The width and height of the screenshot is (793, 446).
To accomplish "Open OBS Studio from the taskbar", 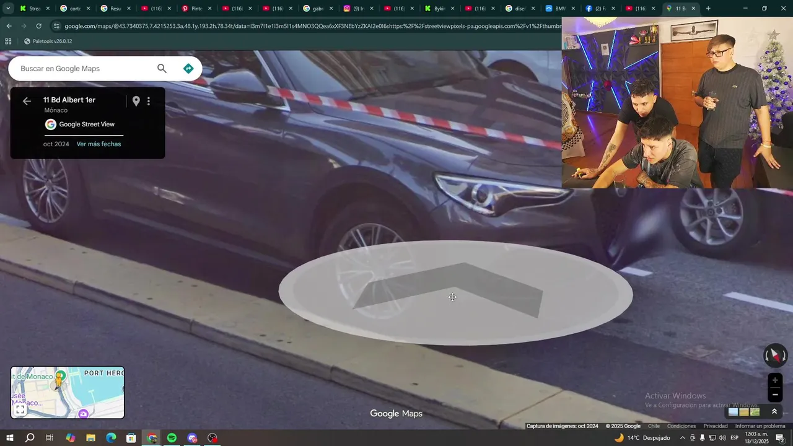I will click(x=213, y=438).
